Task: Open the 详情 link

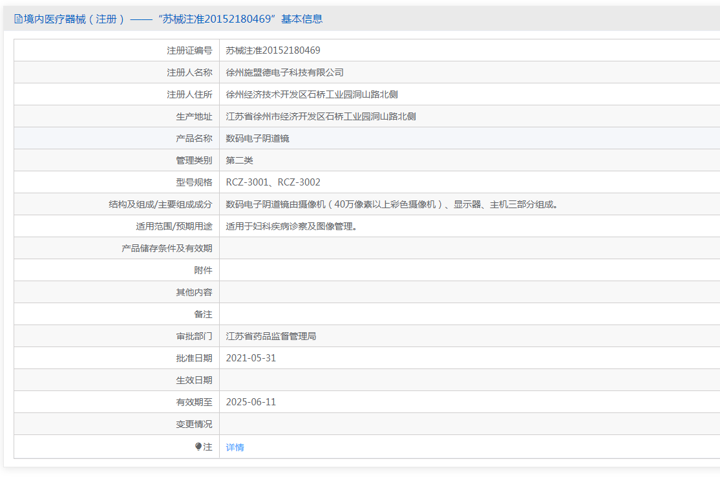Action: coord(235,447)
